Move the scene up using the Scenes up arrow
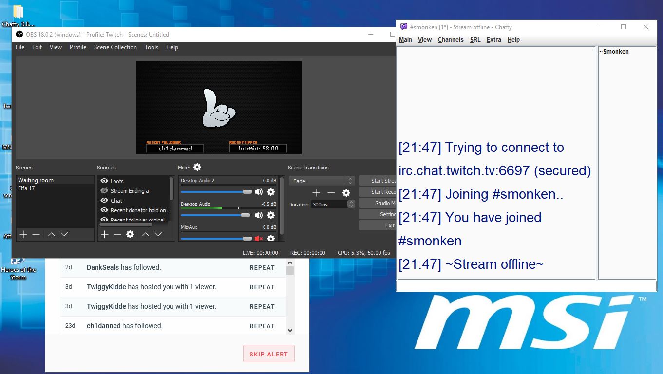Image resolution: width=663 pixels, height=374 pixels. coord(51,234)
